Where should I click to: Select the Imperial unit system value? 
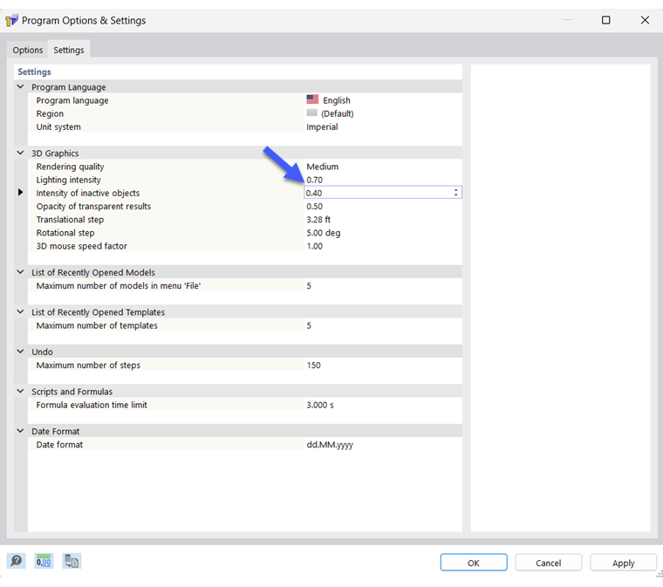322,126
